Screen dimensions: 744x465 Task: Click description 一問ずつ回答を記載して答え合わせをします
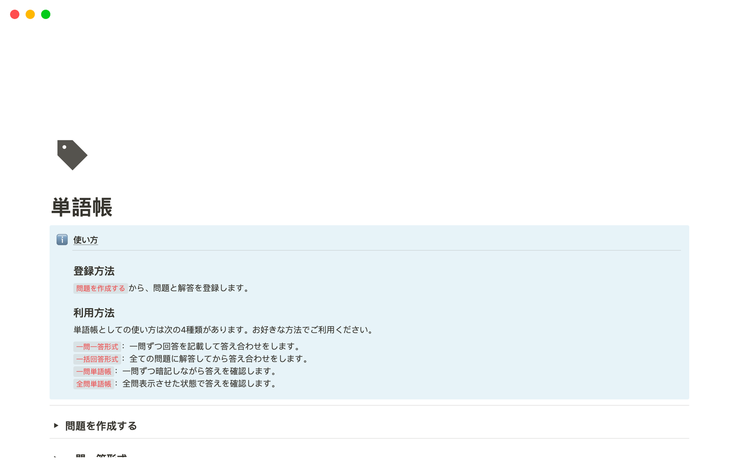click(215, 346)
